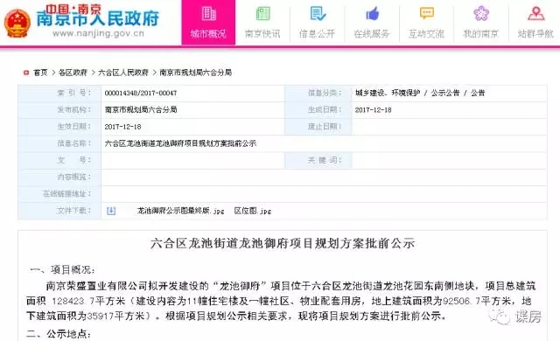The image size is (560, 341).
Task: Click the file download arrow icon
Action: click(111, 211)
